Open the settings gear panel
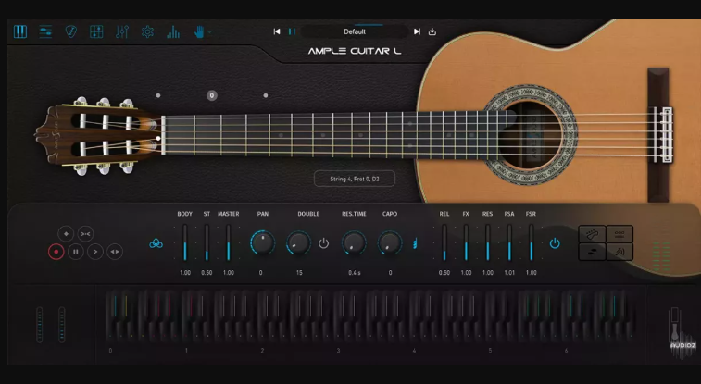 pyautogui.click(x=147, y=31)
